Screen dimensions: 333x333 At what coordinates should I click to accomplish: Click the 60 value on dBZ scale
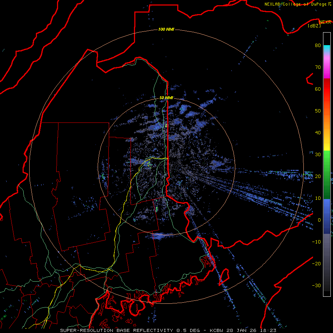click(318, 89)
